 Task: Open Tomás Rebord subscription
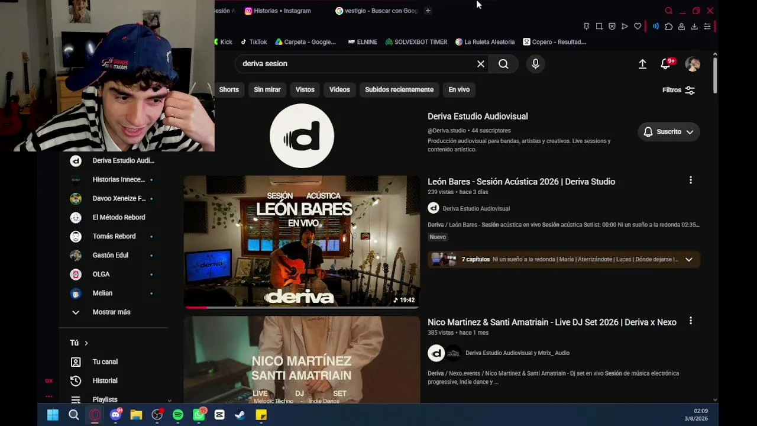[112, 236]
